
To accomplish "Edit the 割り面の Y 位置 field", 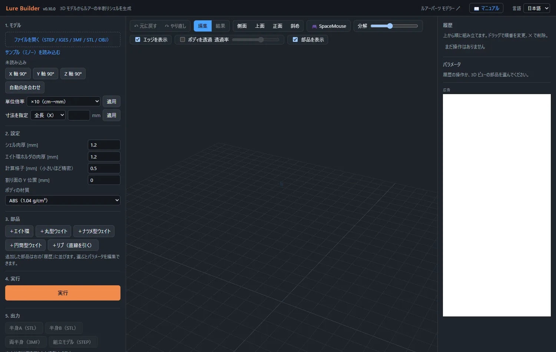I will point(104,180).
